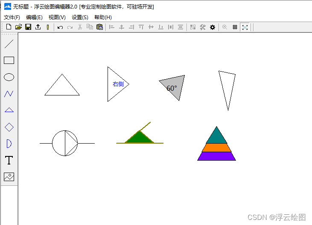Click the yellow exclamation mark icon
The height and width of the screenshot is (225, 312).
point(48,27)
